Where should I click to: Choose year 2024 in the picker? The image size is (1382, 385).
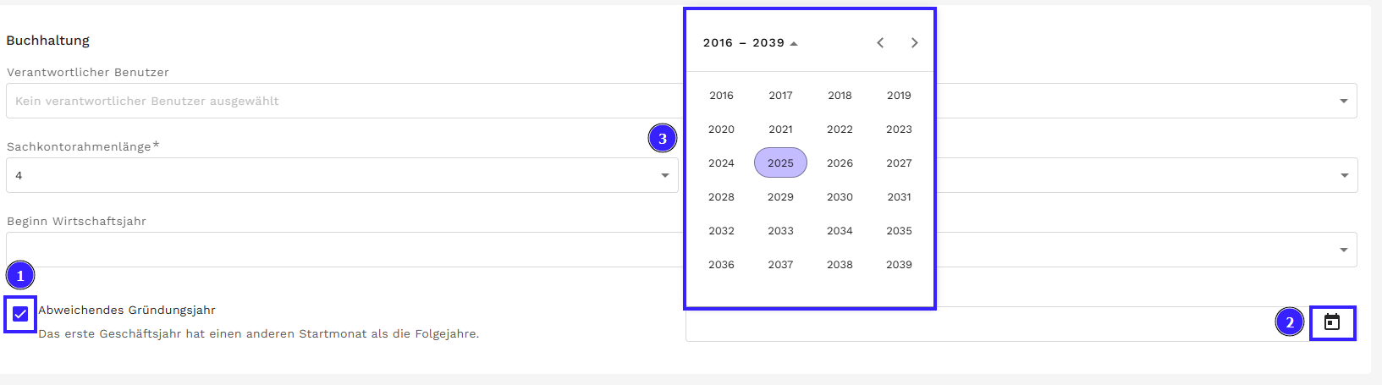[721, 163]
